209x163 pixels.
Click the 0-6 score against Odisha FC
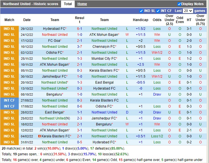click(80, 106)
